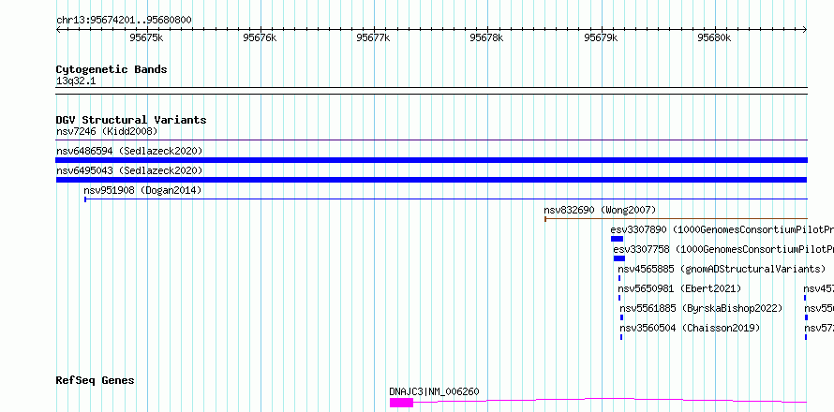The width and height of the screenshot is (834, 412).
Task: Click the magenta DNAJC3 intron line
Action: pos(610,399)
